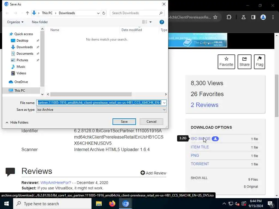Open the Windows Start menu
The image size is (279, 209).
click(x=7, y=204)
